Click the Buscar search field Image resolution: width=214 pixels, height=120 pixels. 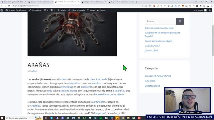click(x=160, y=21)
